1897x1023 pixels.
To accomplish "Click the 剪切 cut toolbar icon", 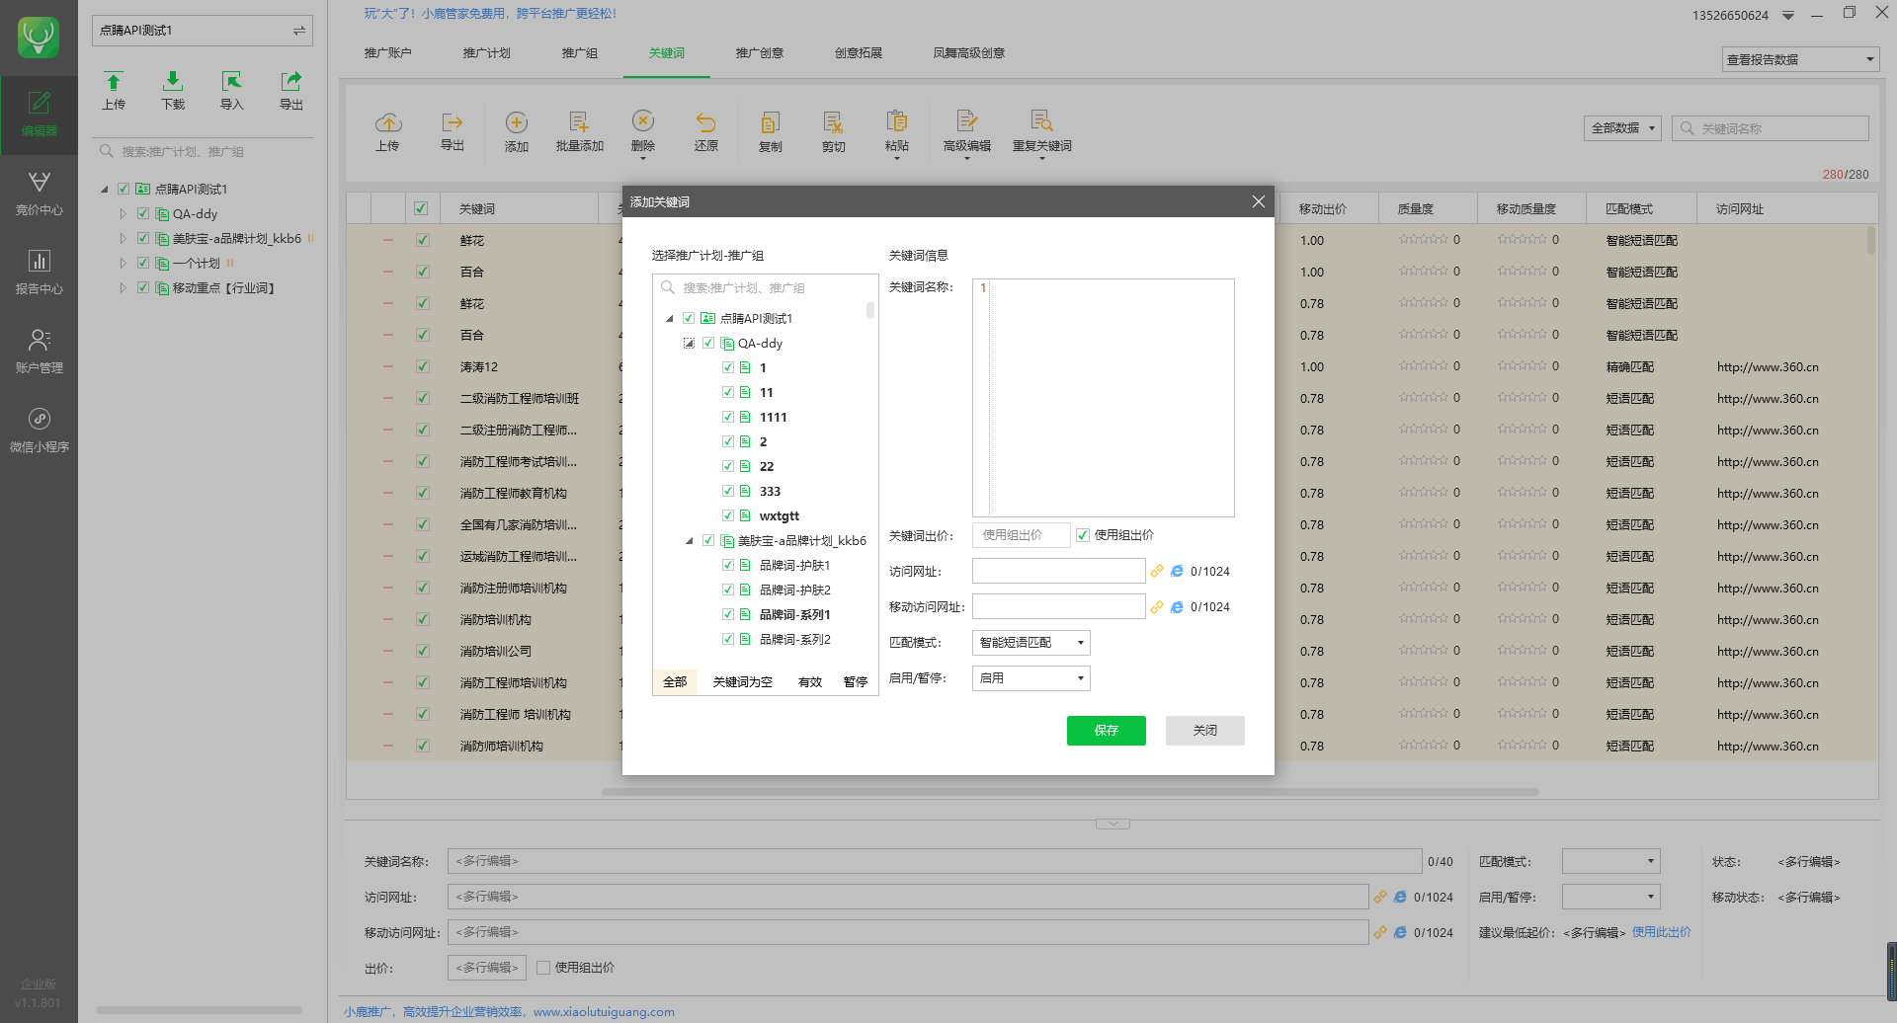I will 834,132.
